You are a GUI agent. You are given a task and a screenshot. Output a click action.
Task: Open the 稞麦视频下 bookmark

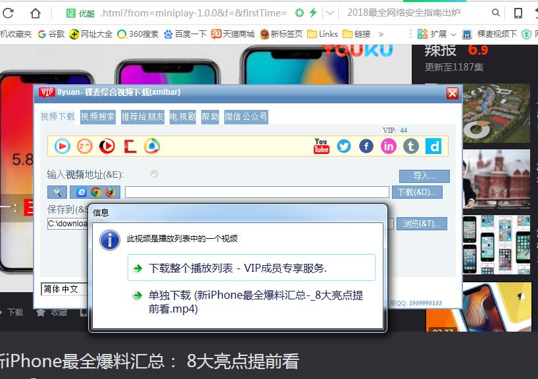pyautogui.click(x=489, y=34)
